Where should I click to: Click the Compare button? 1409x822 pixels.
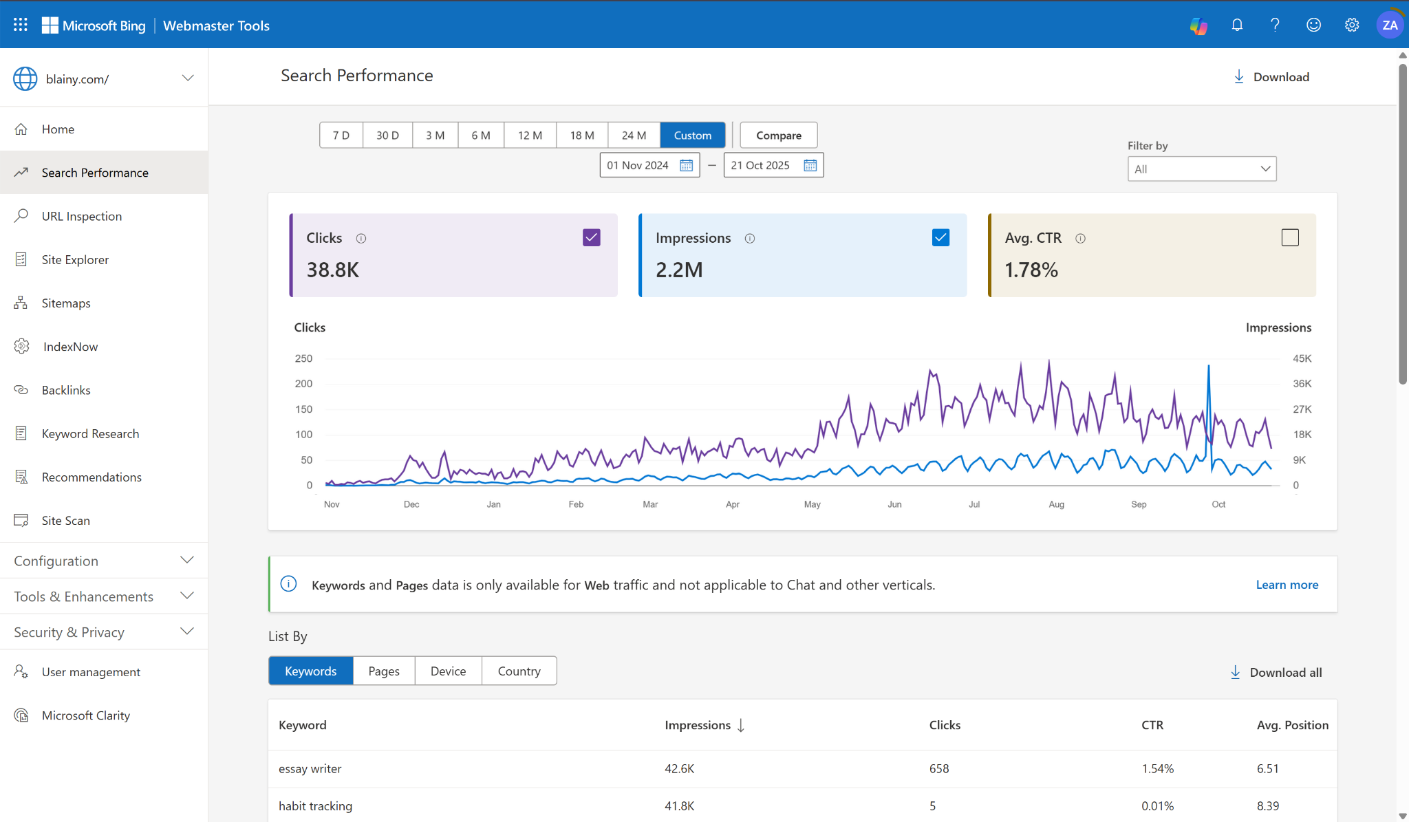pos(777,135)
